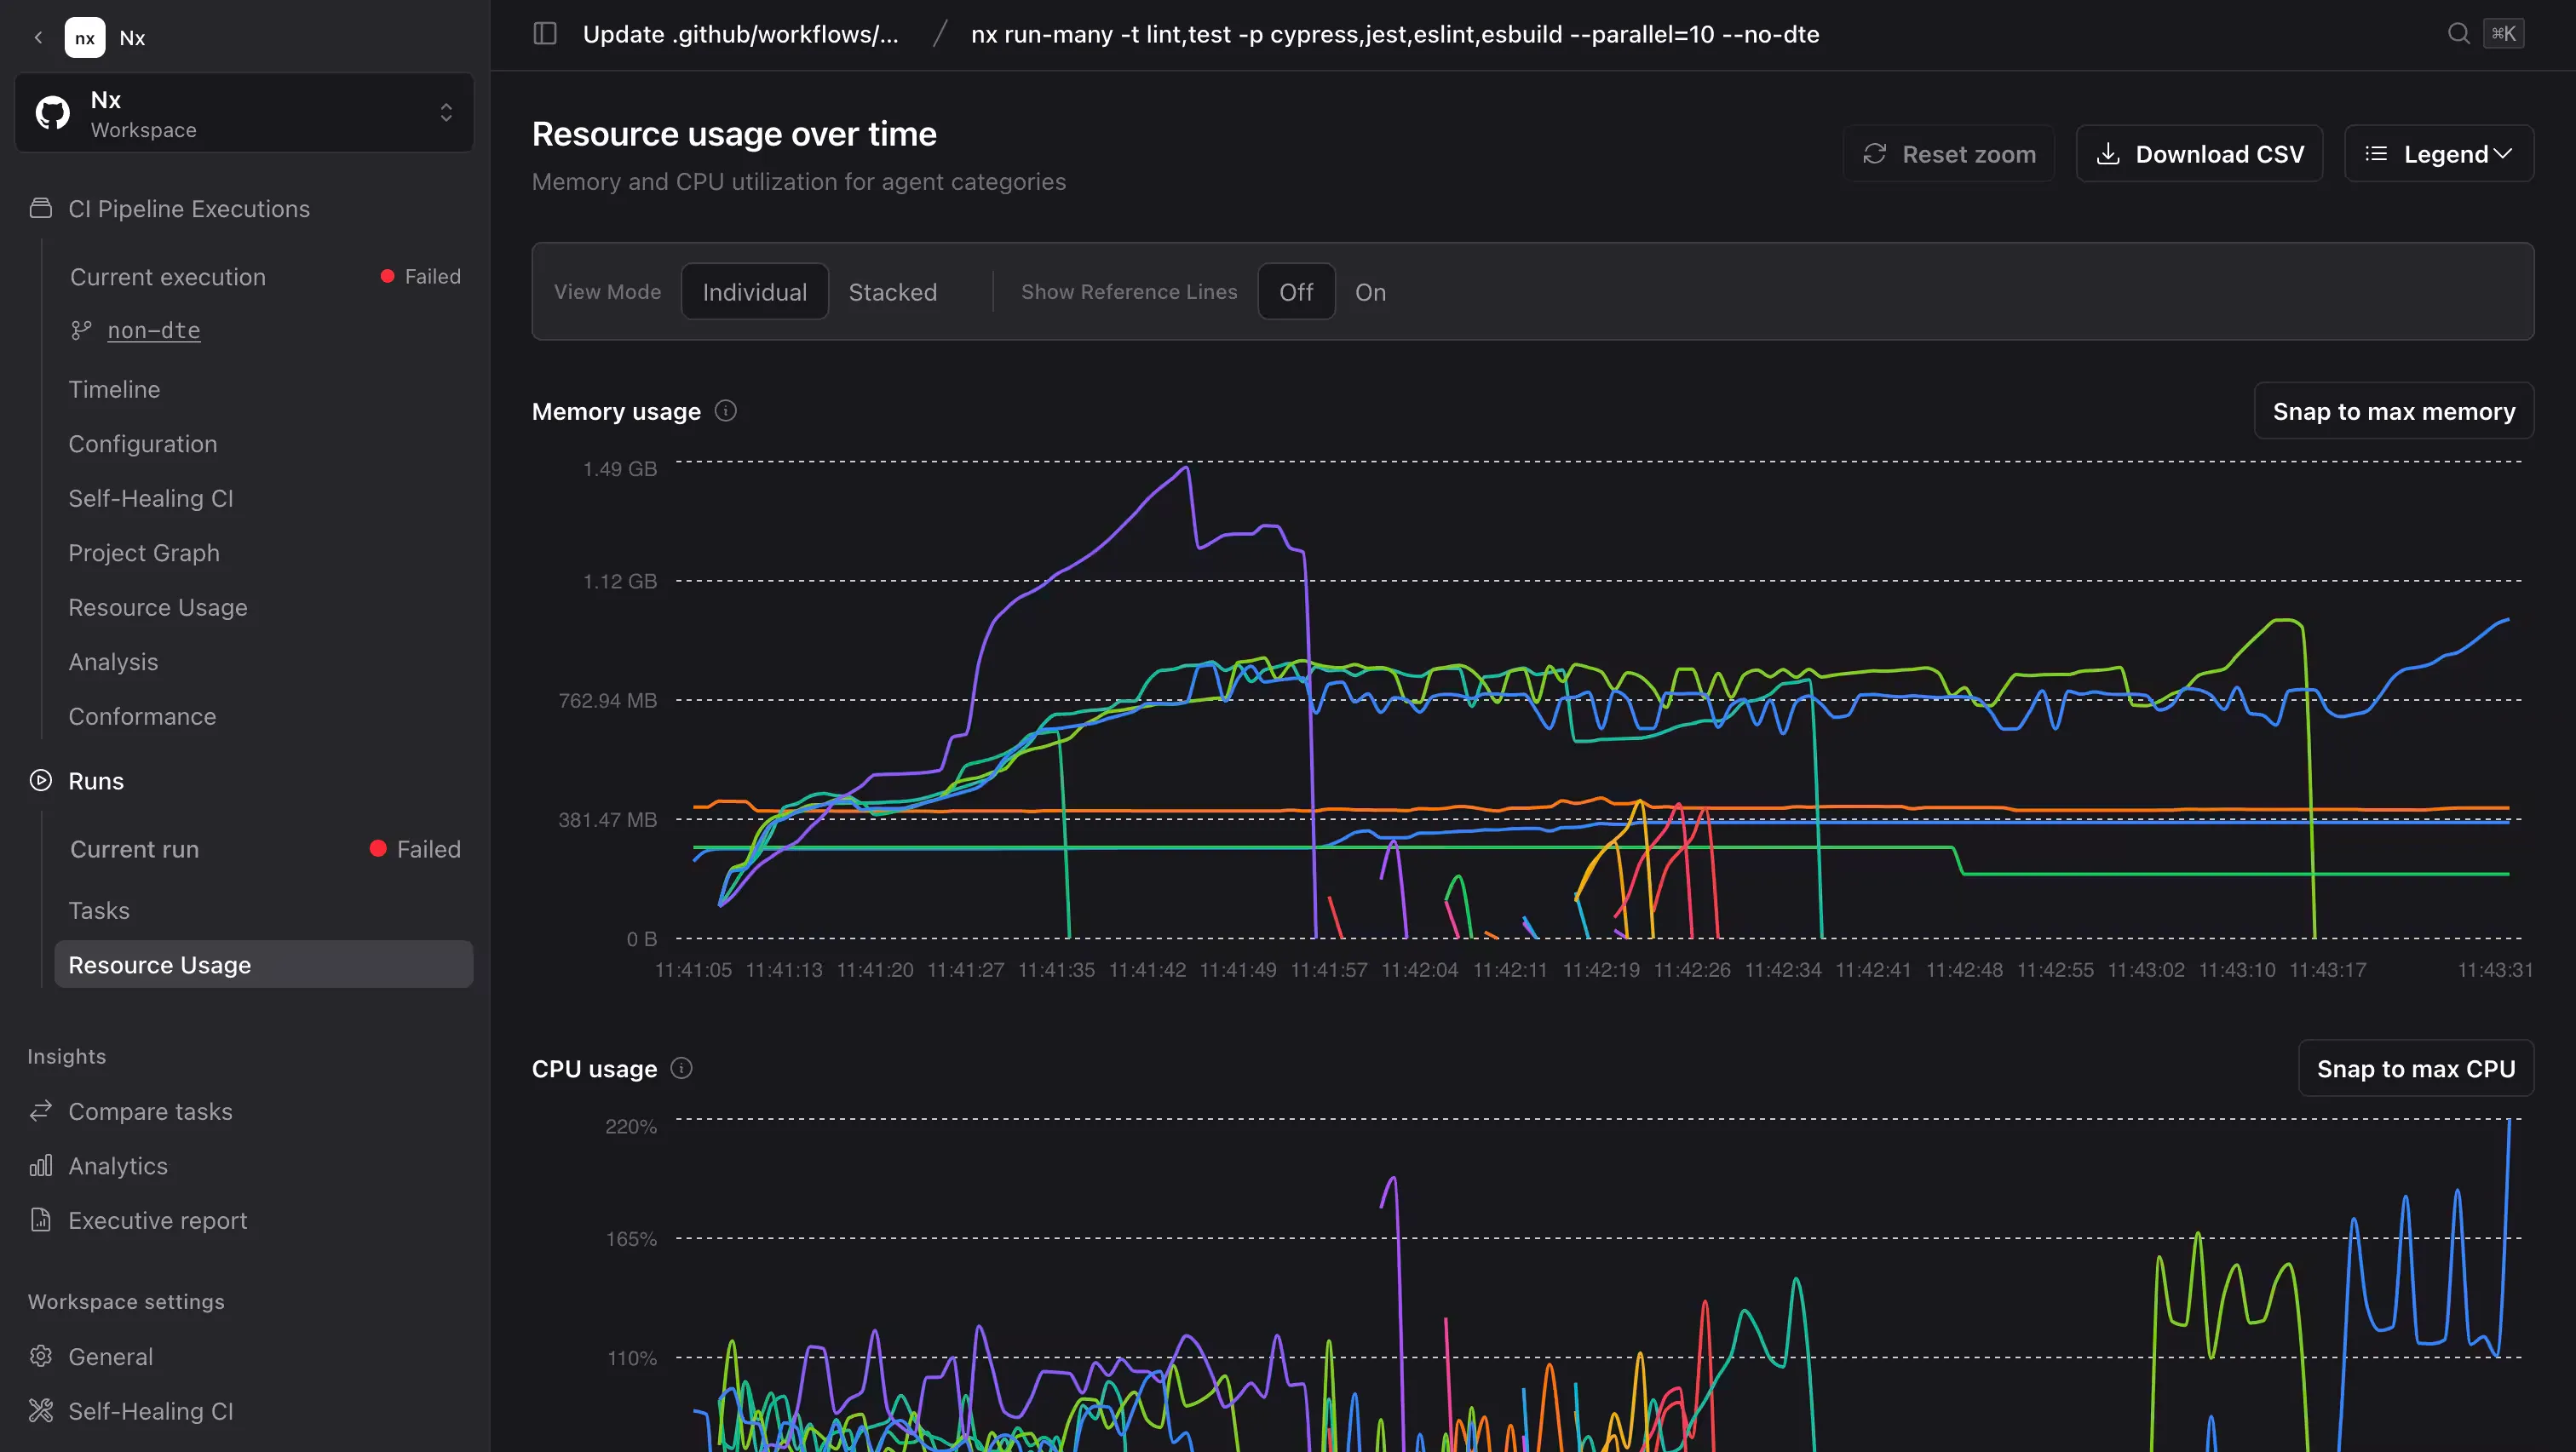
Task: Go to Tasks under Runs
Action: tap(99, 910)
